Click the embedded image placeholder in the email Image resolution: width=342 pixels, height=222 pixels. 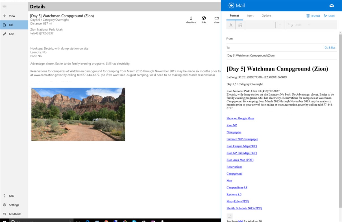[230, 216]
